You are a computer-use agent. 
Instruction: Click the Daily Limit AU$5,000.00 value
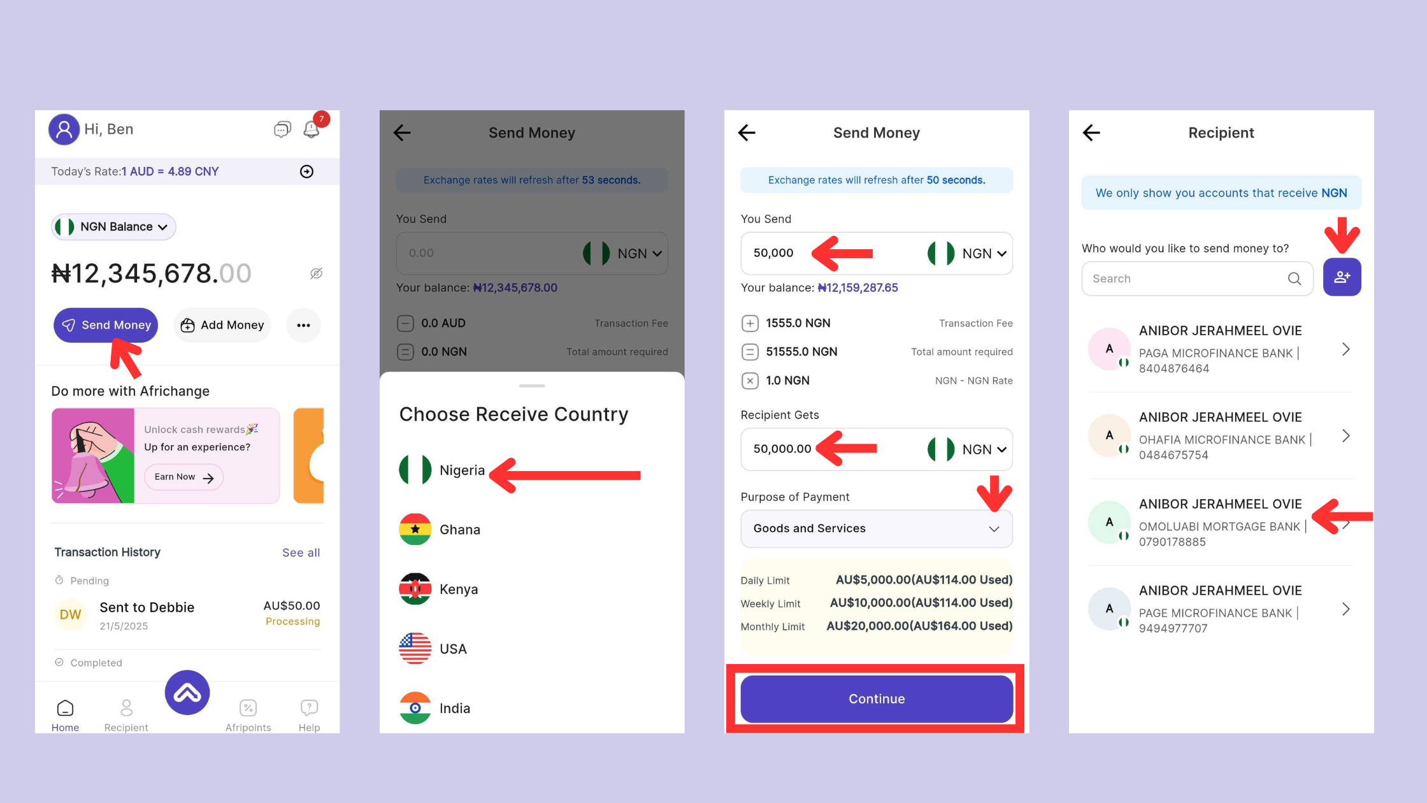click(x=924, y=580)
